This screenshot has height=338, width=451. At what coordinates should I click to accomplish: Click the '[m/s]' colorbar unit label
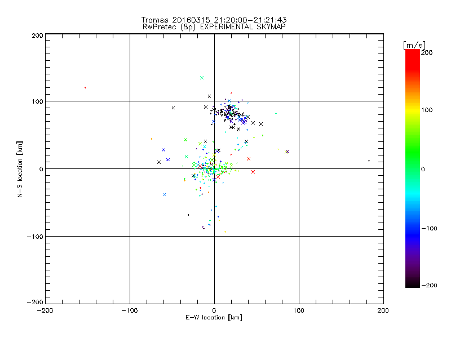click(x=414, y=45)
